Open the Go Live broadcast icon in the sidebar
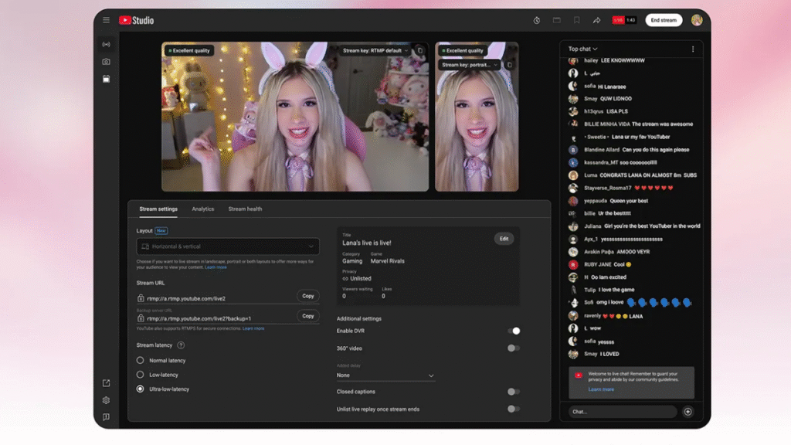791x445 pixels. tap(106, 44)
